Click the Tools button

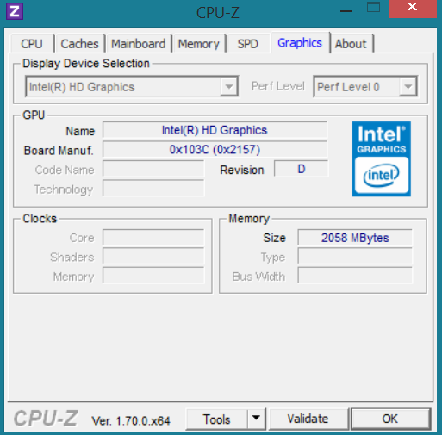point(216,419)
